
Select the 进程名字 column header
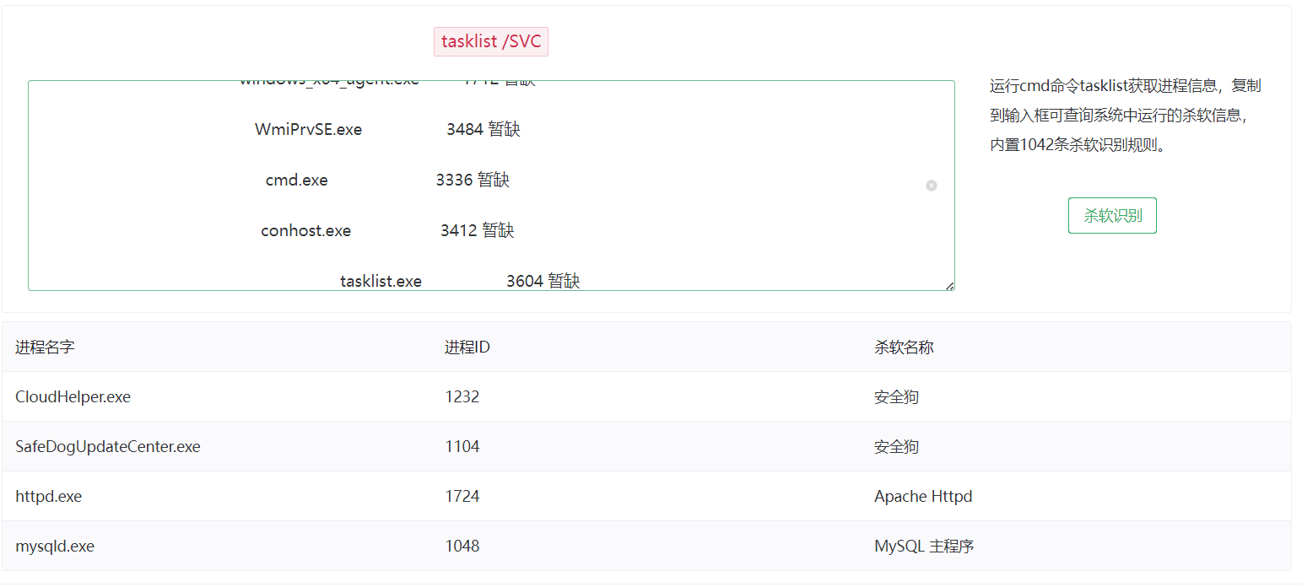(45, 347)
